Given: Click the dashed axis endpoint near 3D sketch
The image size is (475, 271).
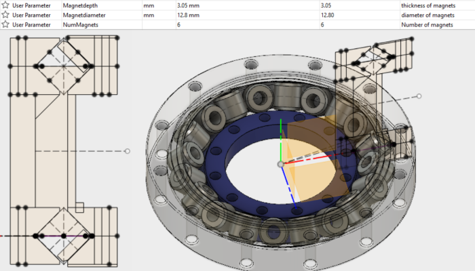Looking at the screenshot, I should click(419, 96).
